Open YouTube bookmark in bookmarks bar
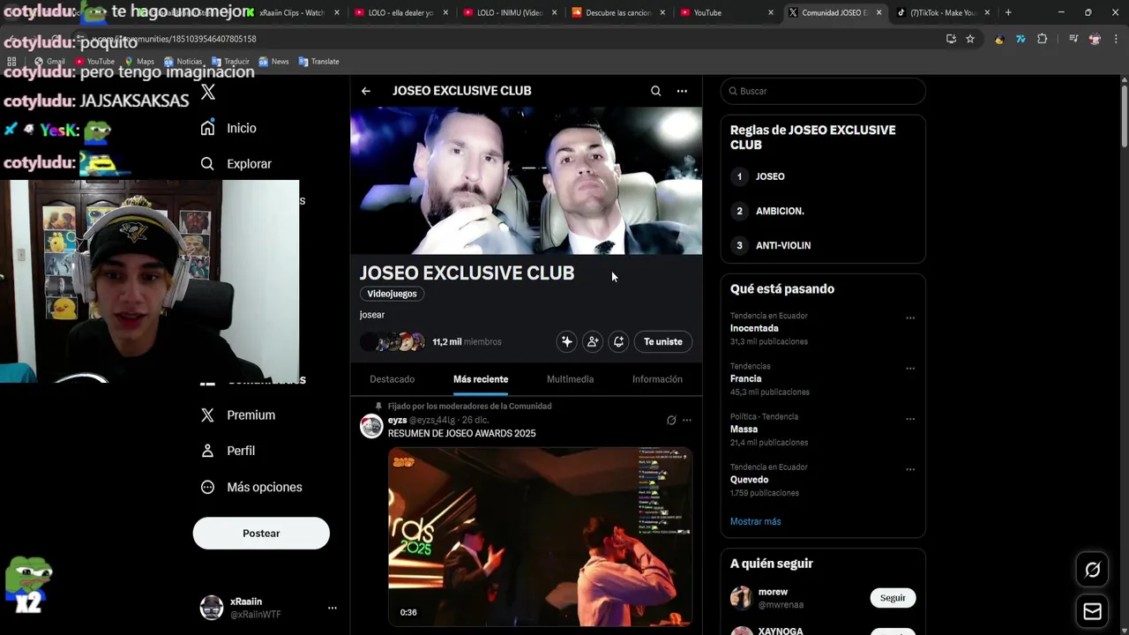1129x635 pixels. coord(94,62)
